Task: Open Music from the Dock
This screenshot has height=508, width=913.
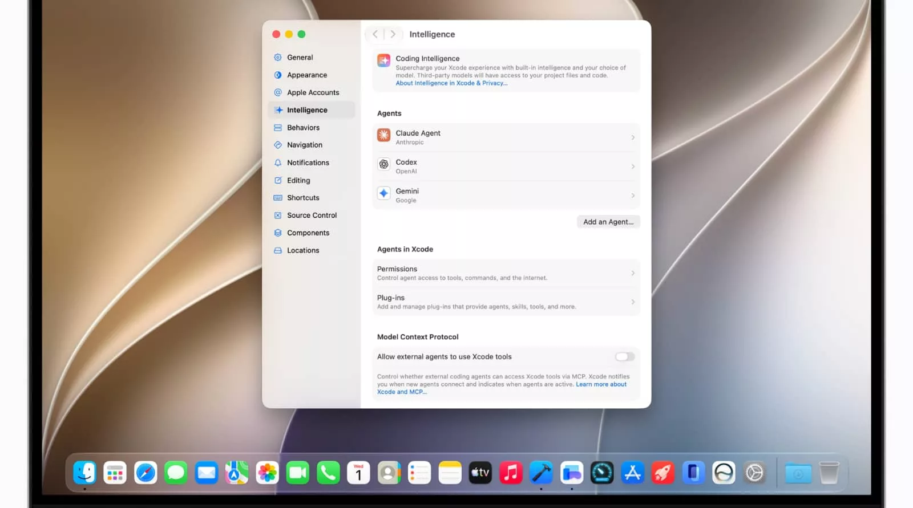Action: click(x=511, y=473)
